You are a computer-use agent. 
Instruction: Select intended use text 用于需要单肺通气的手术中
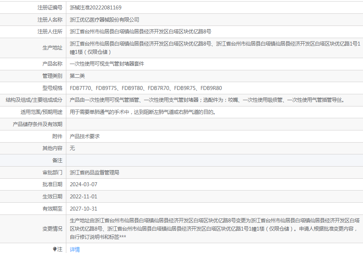[x=143, y=112]
